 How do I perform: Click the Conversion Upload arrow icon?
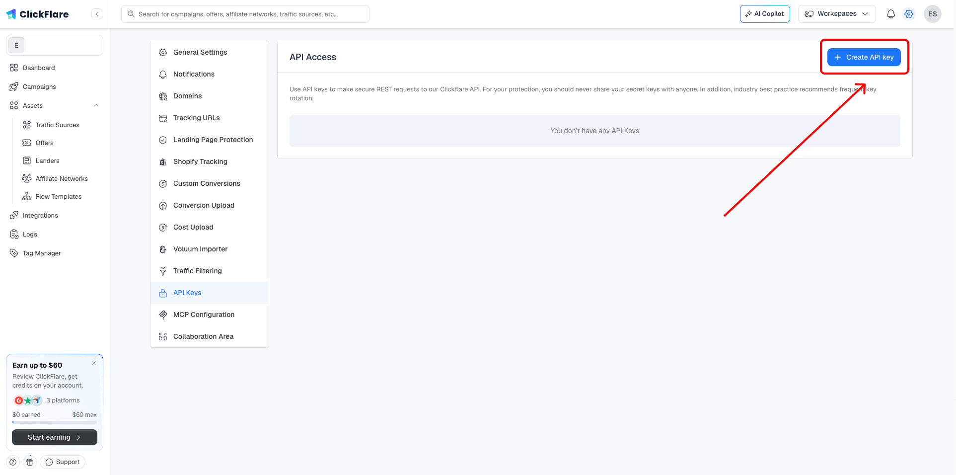(163, 206)
